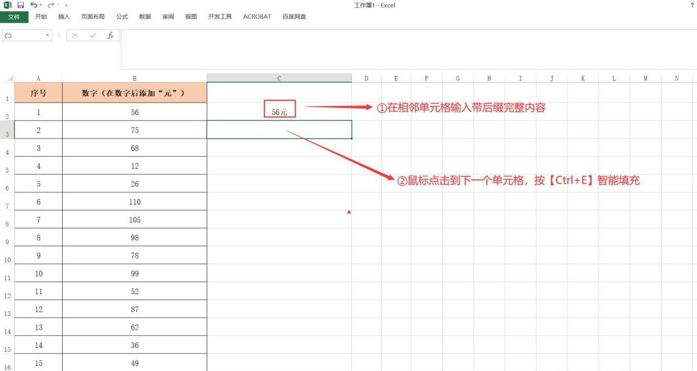Open the 百度网盘 tab

[x=294, y=17]
